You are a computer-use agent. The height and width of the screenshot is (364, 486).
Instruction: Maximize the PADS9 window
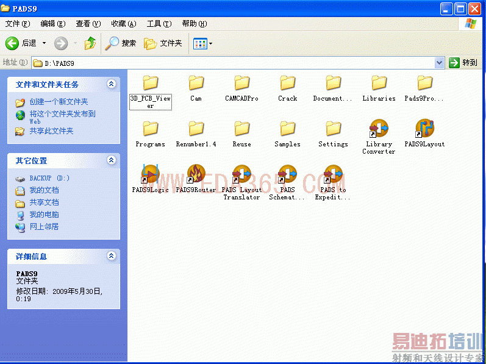pyautogui.click(x=460, y=9)
